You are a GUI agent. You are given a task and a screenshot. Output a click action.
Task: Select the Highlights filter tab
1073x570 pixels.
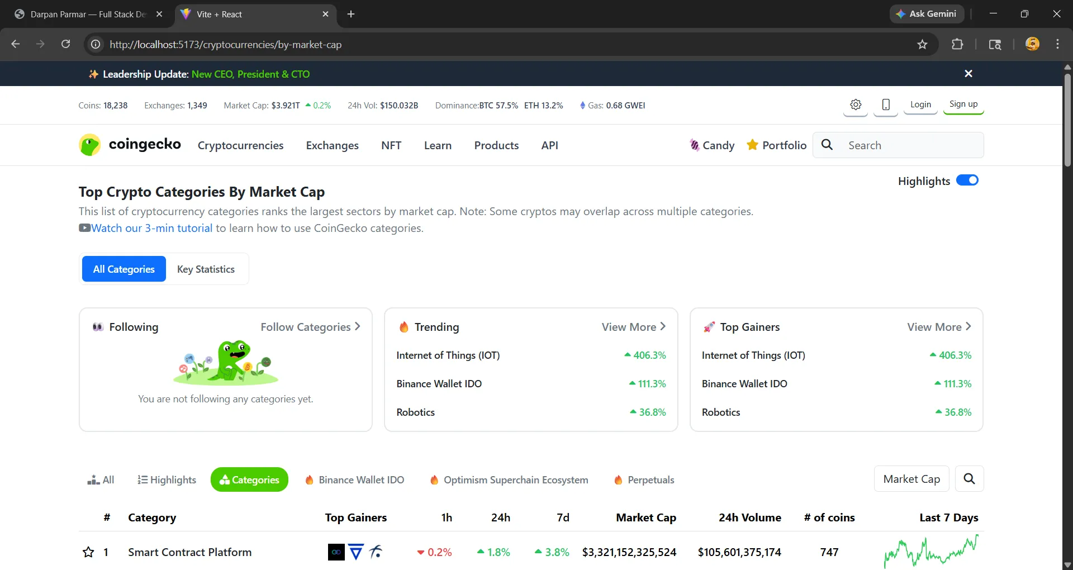(167, 479)
